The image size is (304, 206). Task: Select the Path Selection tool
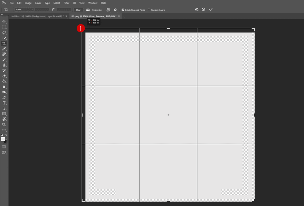pyautogui.click(x=4, y=108)
